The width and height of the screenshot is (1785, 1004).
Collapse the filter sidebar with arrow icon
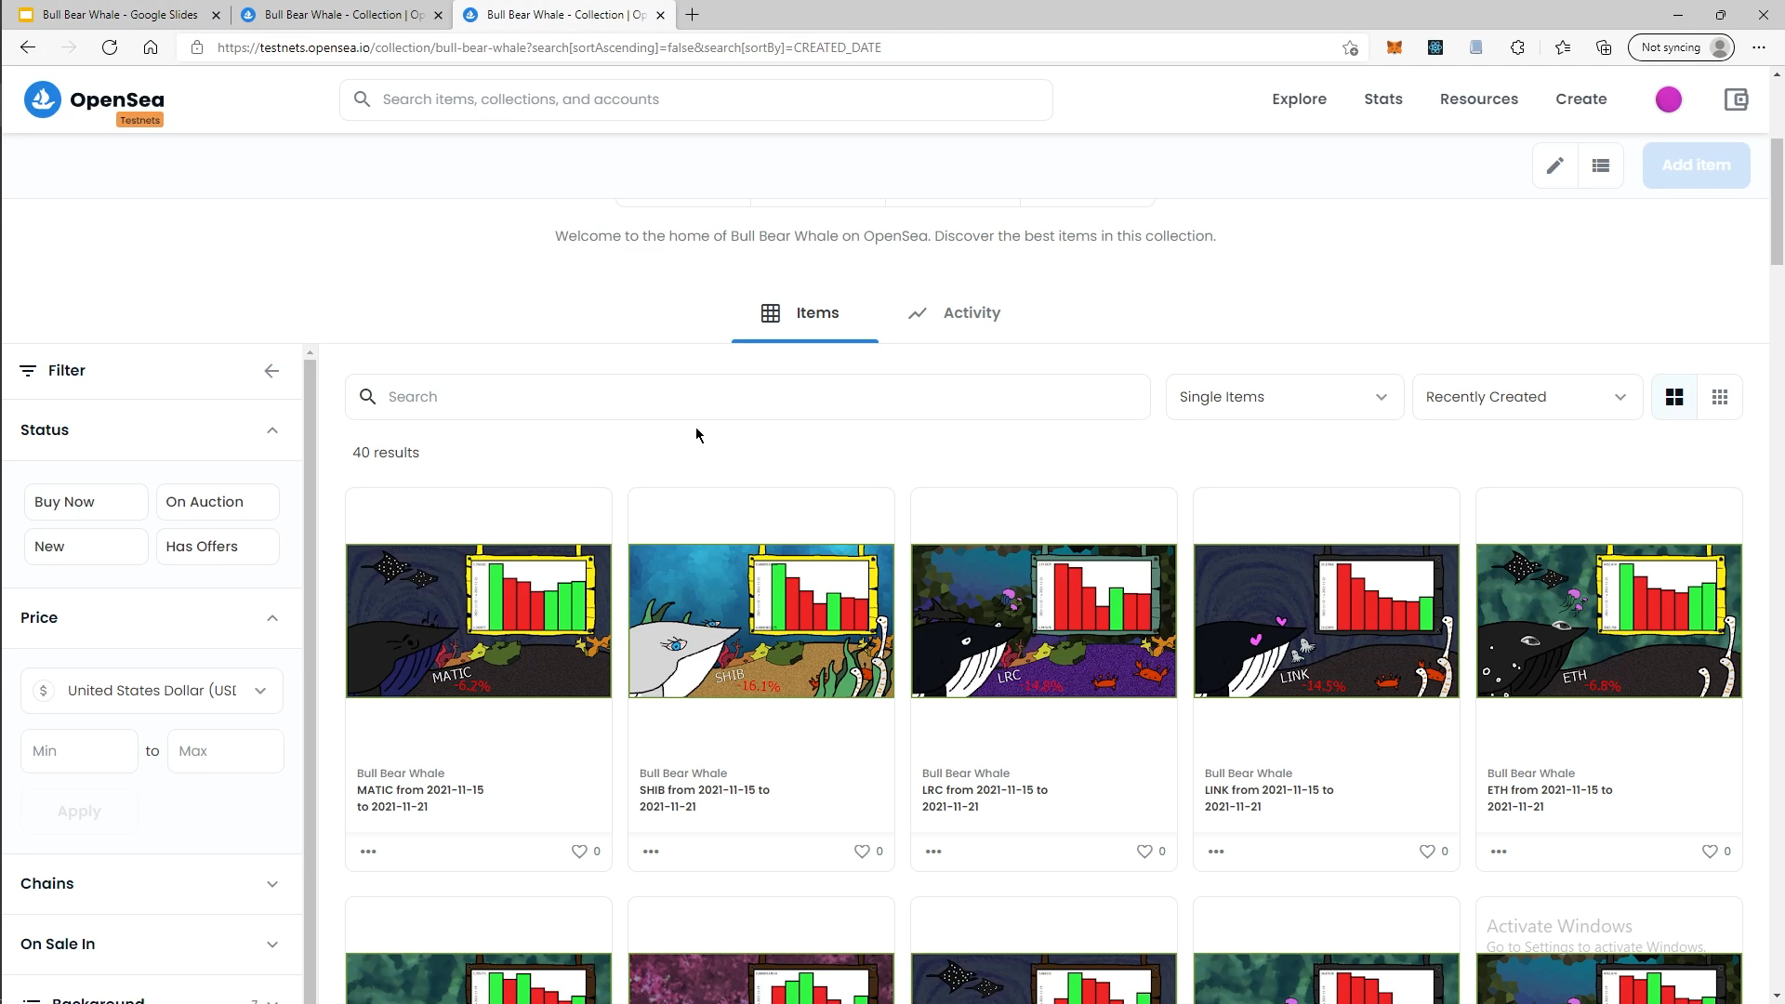point(271,371)
